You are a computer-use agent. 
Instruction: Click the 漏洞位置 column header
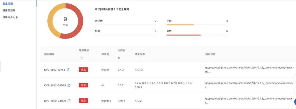click(x=210, y=54)
